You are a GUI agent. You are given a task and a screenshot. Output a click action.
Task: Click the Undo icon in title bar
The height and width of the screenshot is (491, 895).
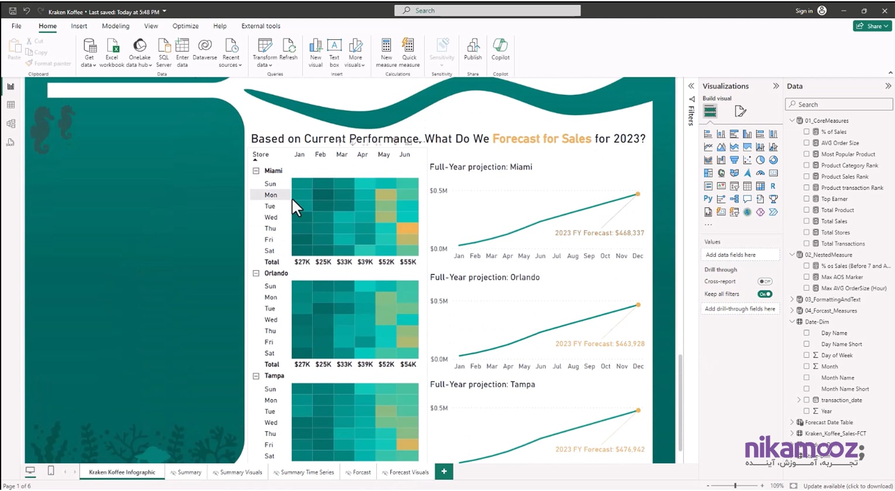26,11
